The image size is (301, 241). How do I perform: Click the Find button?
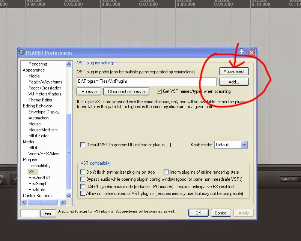[48, 213]
